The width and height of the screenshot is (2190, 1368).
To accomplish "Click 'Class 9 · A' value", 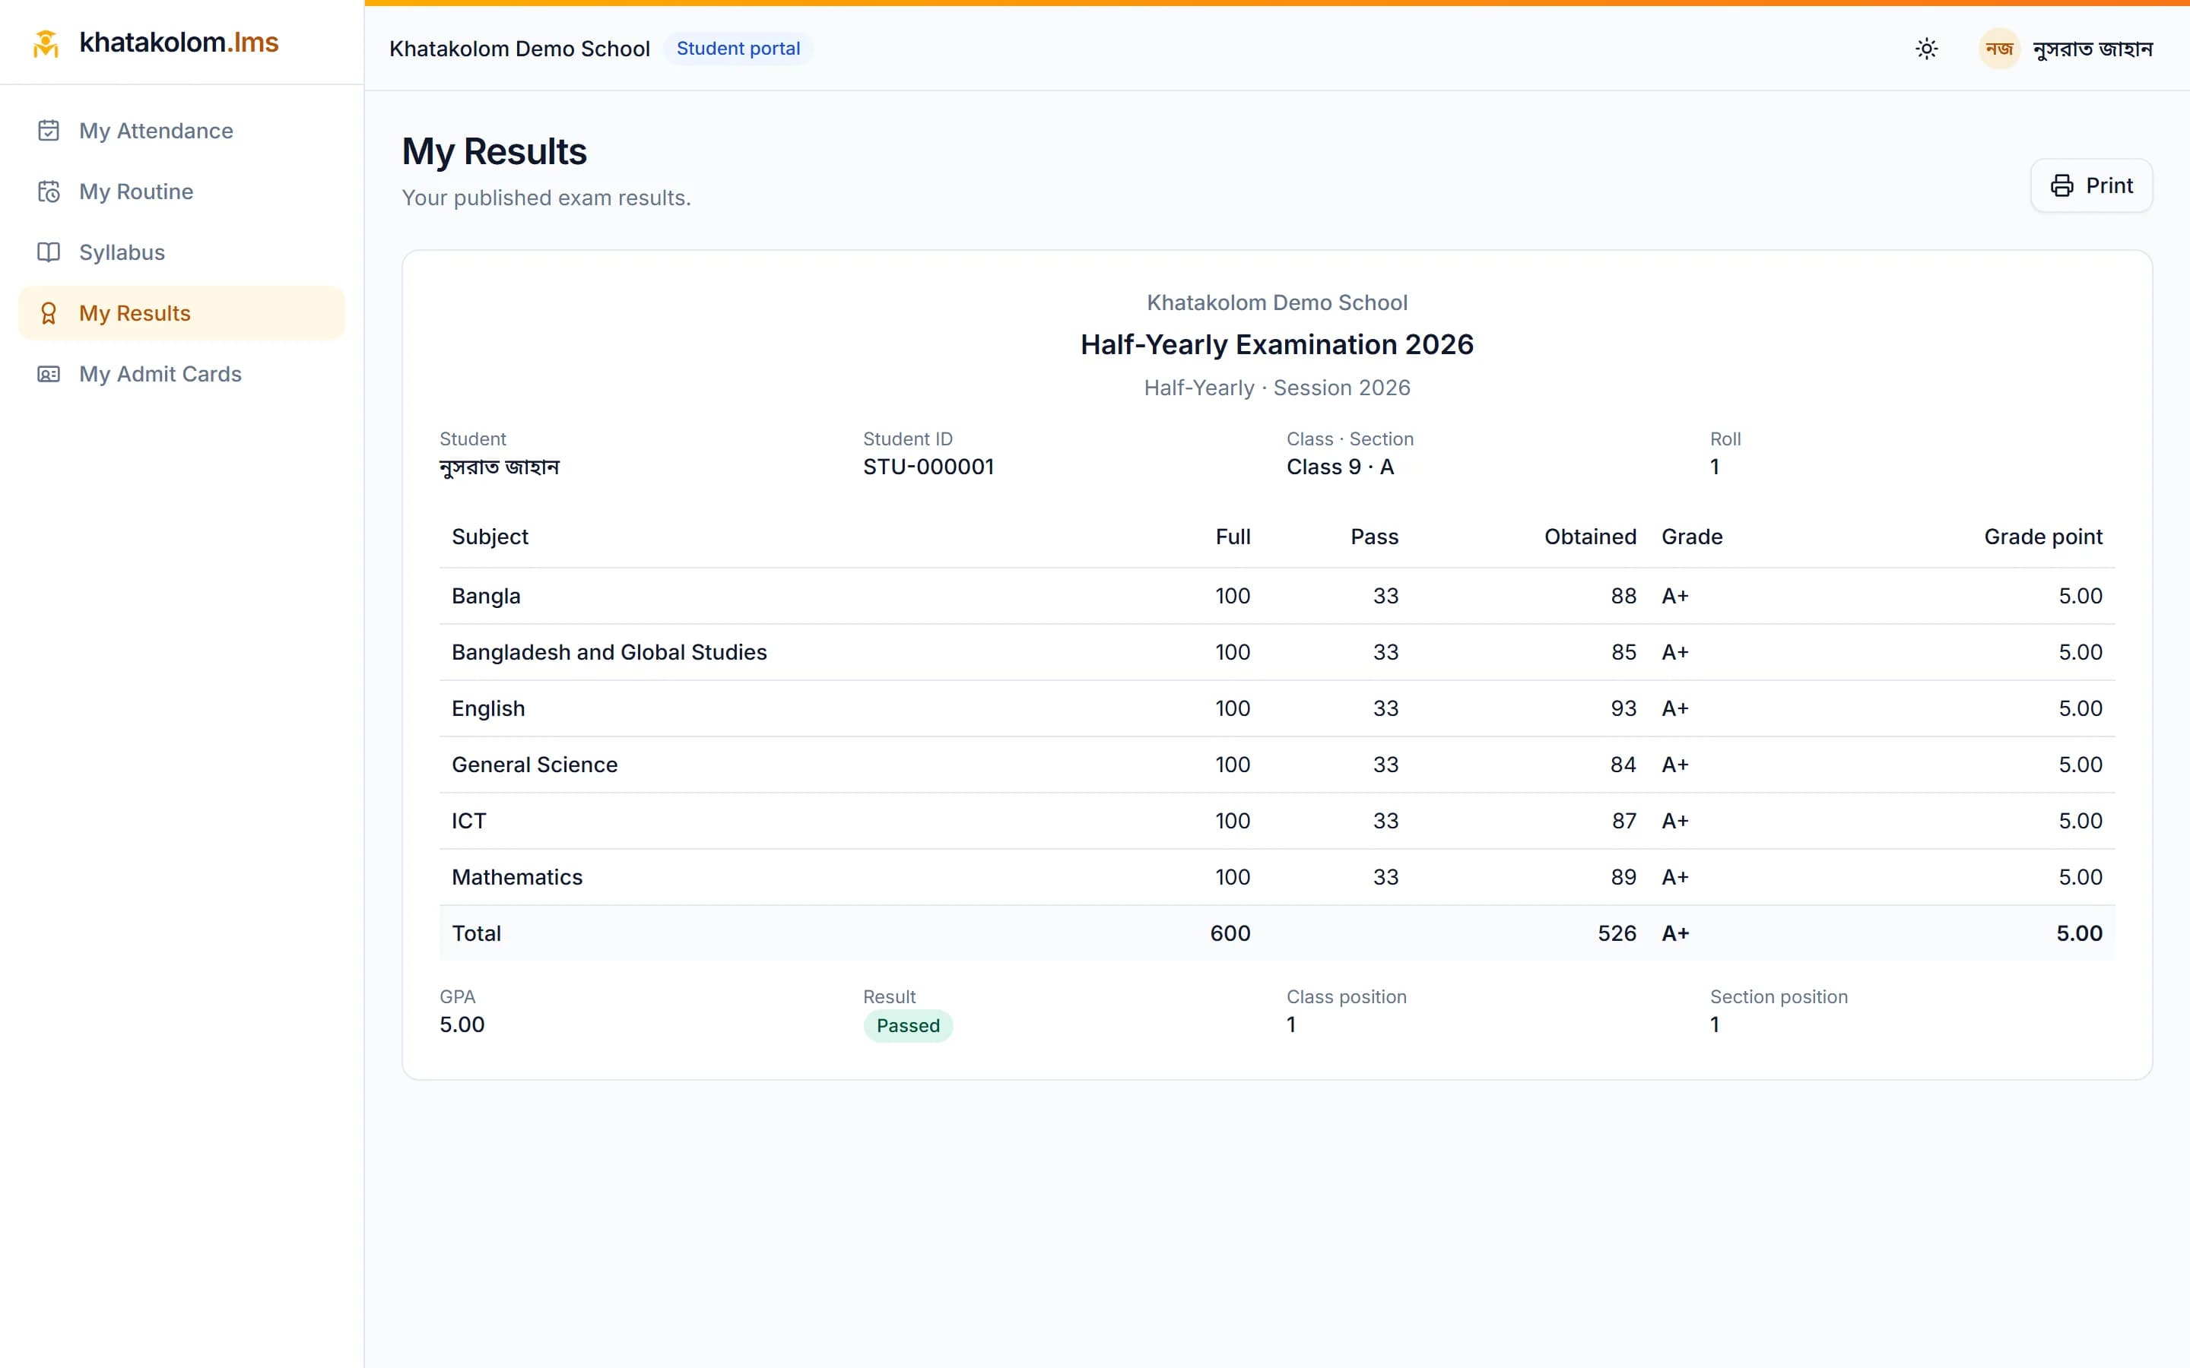I will [x=1341, y=467].
